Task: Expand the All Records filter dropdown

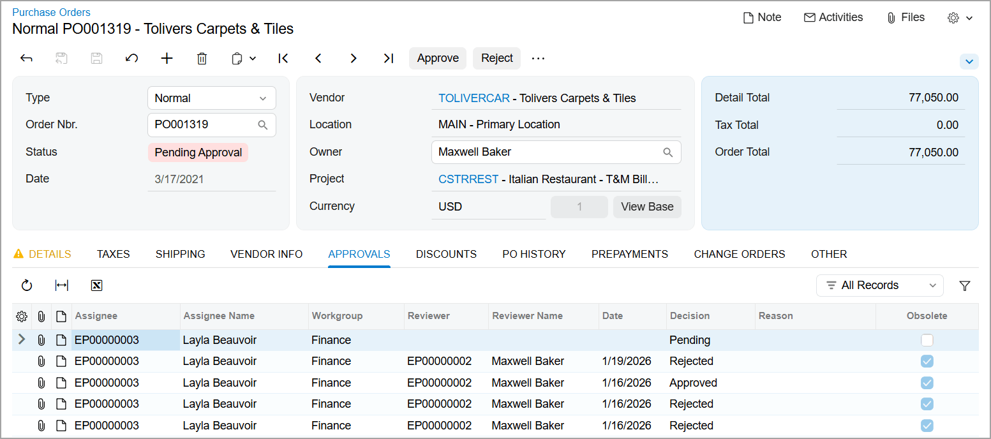Action: click(x=879, y=286)
